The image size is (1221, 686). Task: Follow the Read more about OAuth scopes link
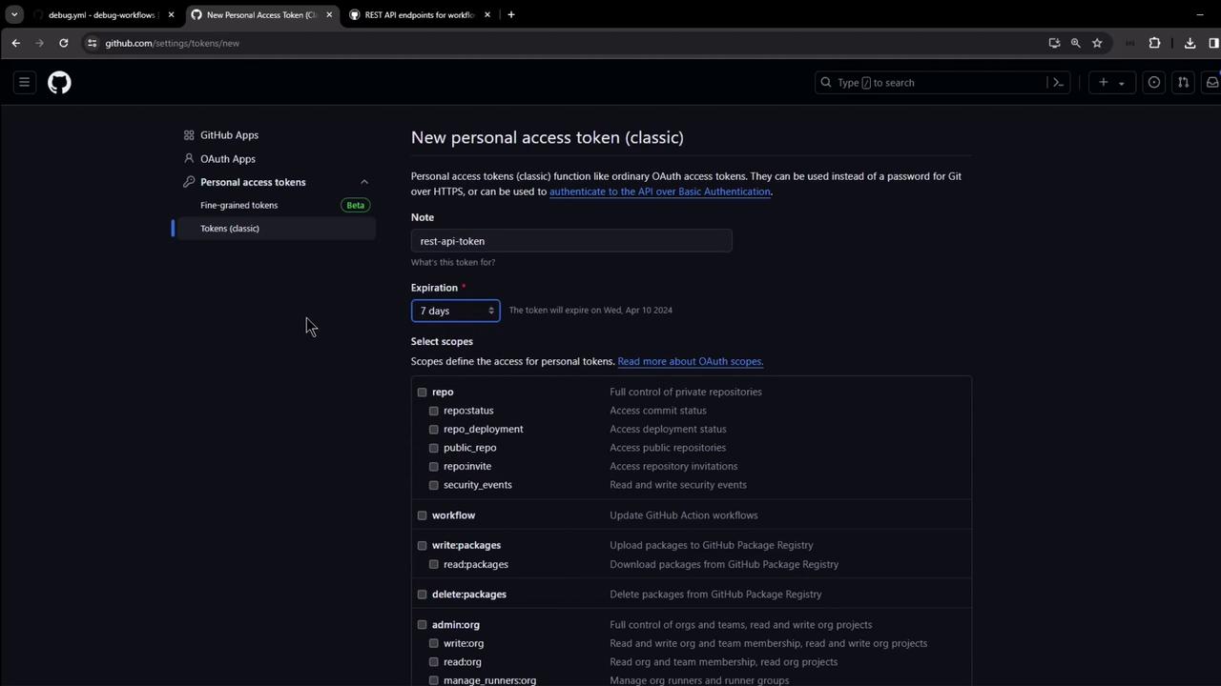[x=690, y=362]
